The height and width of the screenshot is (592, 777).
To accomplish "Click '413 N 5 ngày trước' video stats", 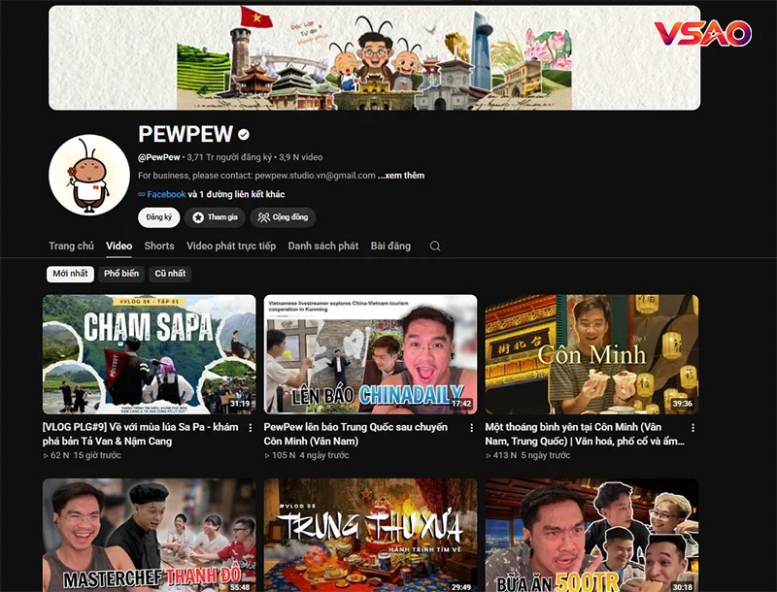I will coord(527,455).
